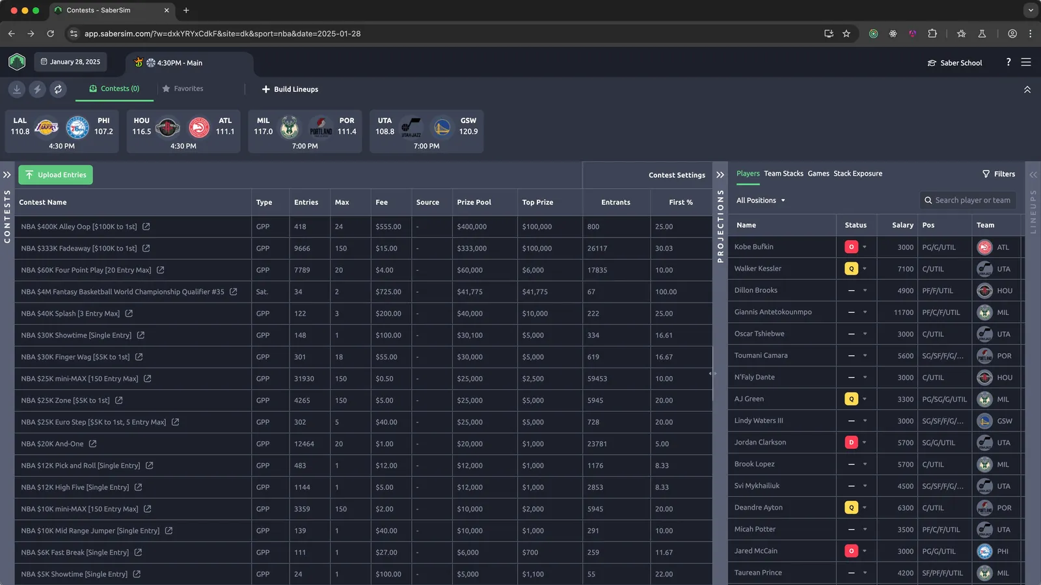Click the download icon beside Contests tab
1041x585 pixels.
[17, 89]
